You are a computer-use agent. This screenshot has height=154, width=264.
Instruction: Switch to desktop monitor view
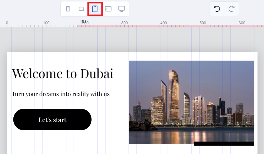tap(122, 9)
